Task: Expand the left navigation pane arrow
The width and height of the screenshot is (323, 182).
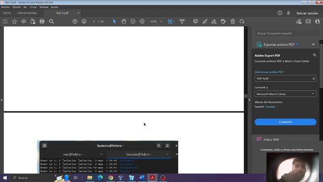Action: point(2,100)
